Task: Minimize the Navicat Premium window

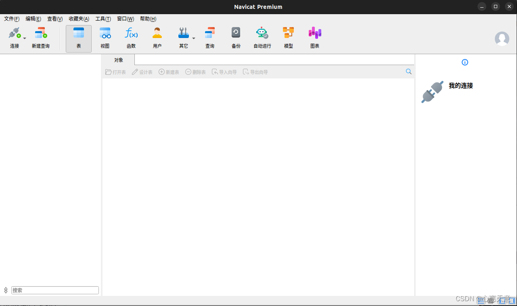Action: [482, 6]
